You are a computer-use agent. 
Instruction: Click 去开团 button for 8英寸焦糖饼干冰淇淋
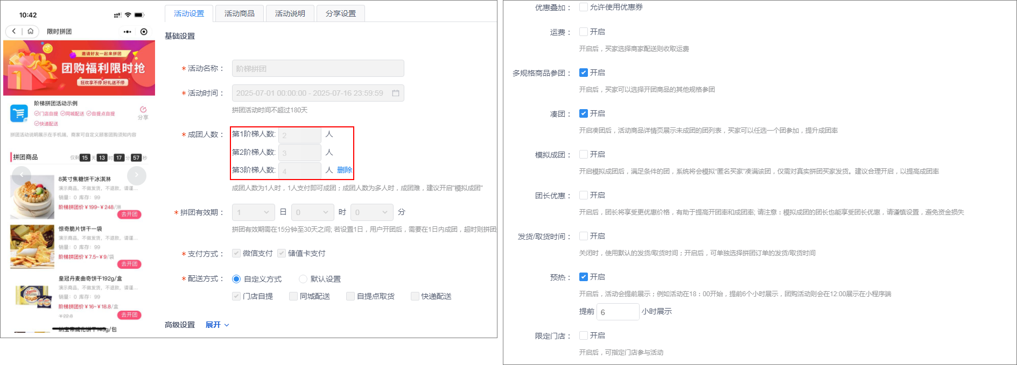click(x=129, y=214)
